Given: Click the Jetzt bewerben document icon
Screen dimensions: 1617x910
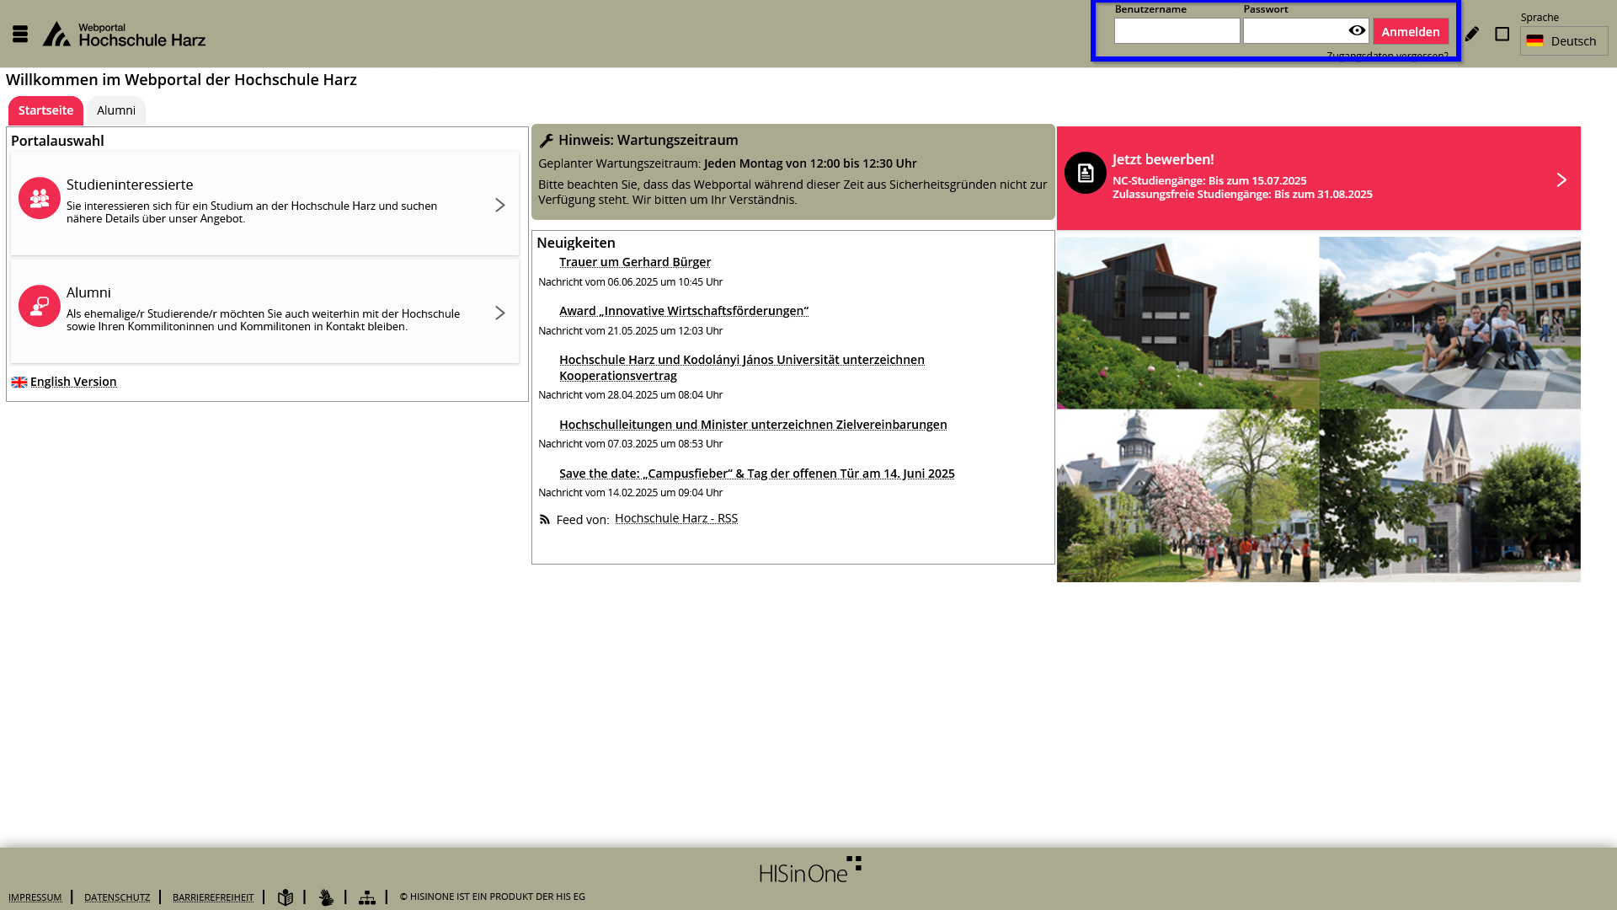Looking at the screenshot, I should (1085, 173).
